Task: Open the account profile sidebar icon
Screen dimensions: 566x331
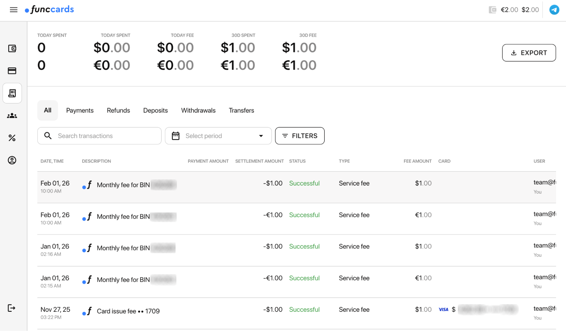Action: (x=12, y=160)
